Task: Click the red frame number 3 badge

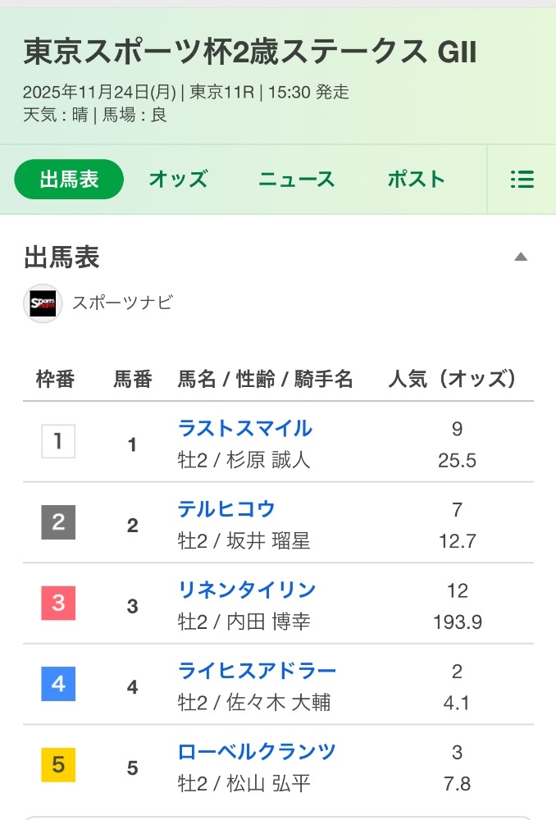Action: point(58,603)
